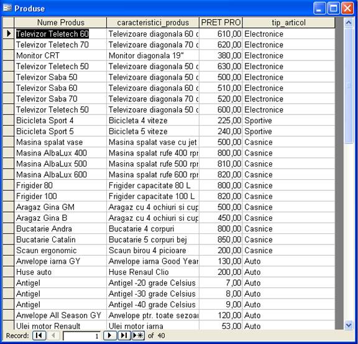Click price cell '450,00'
Viewport: 358px width, 344px height.
click(x=221, y=218)
